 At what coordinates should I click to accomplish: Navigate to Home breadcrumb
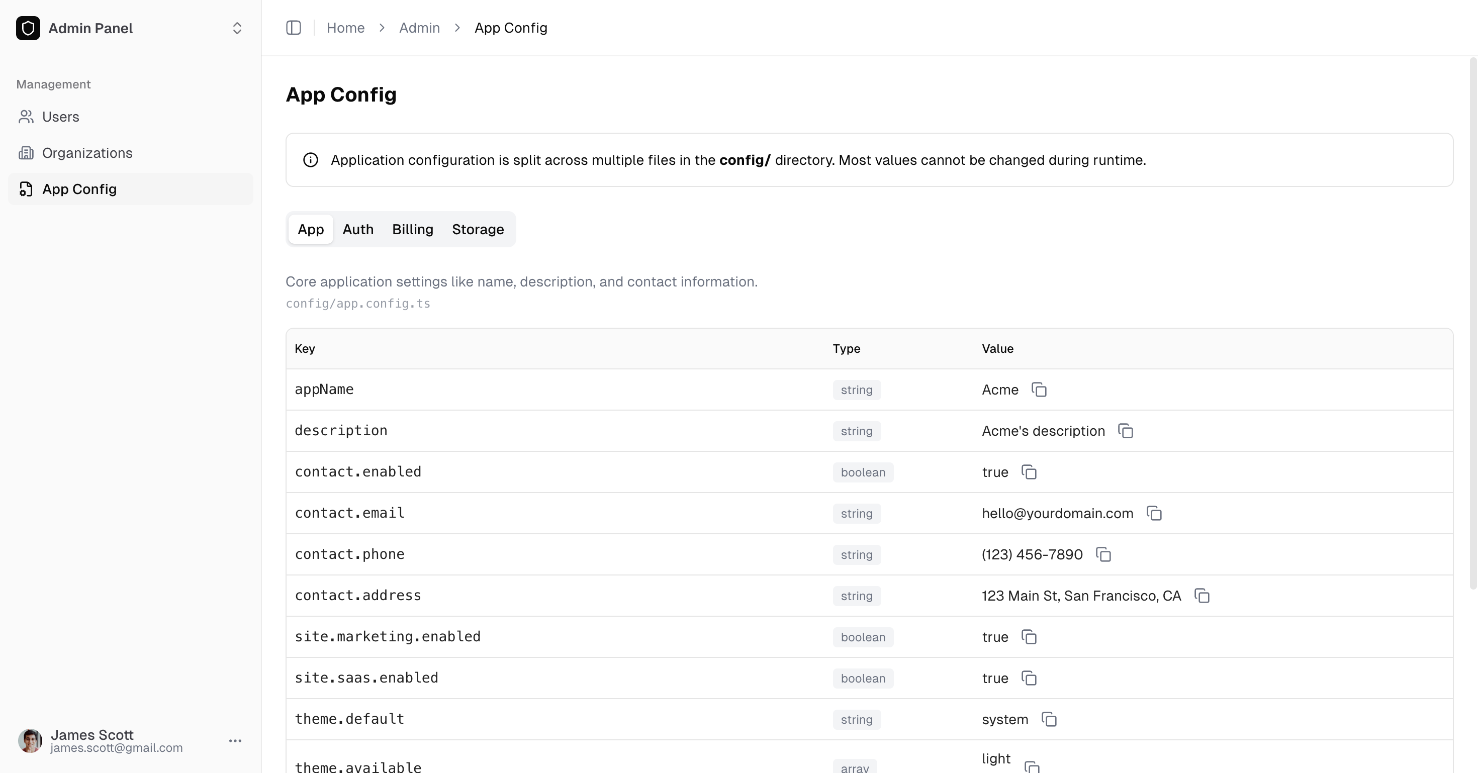(345, 28)
